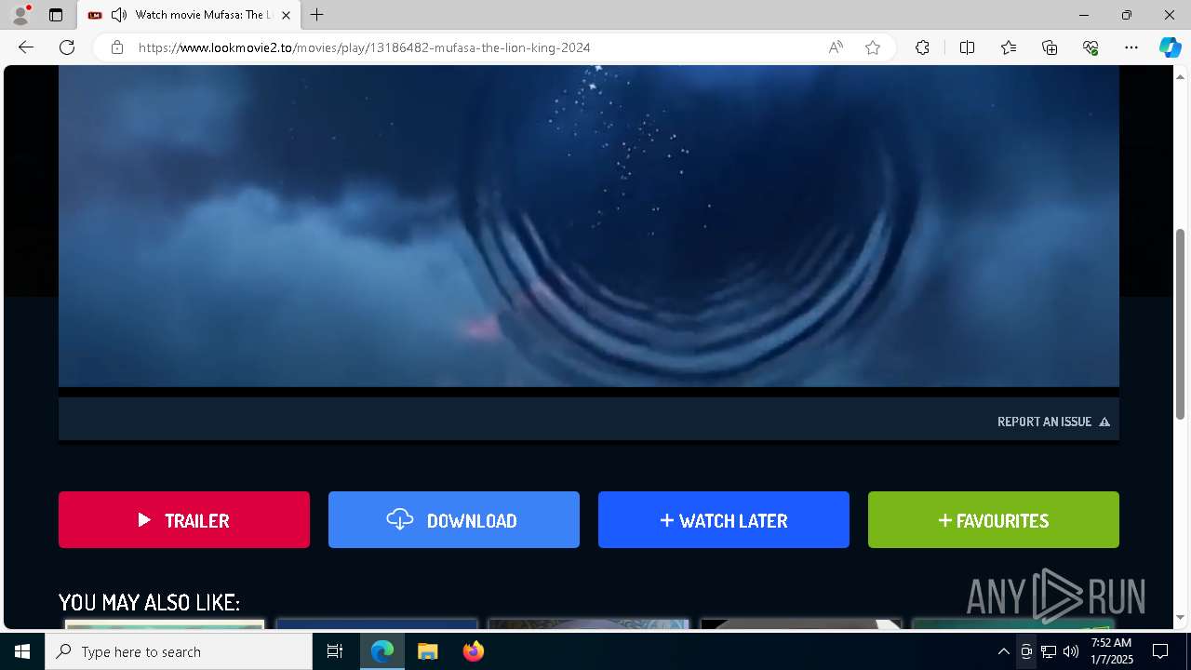Show hidden system tray icons
The image size is (1191, 670).
pyautogui.click(x=1003, y=651)
